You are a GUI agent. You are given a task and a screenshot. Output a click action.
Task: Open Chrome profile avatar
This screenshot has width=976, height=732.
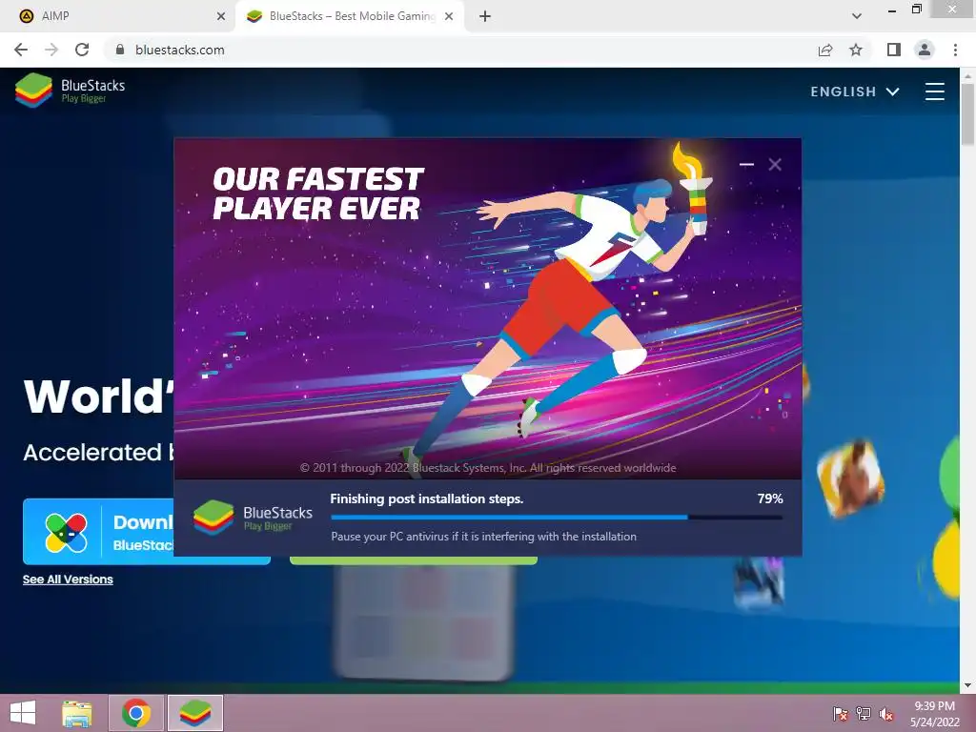coord(925,50)
